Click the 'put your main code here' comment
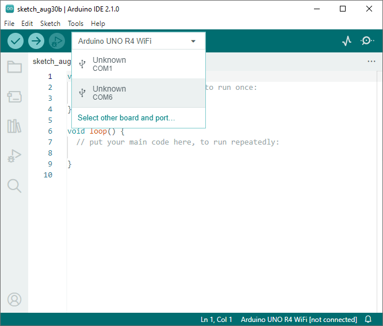 click(178, 142)
